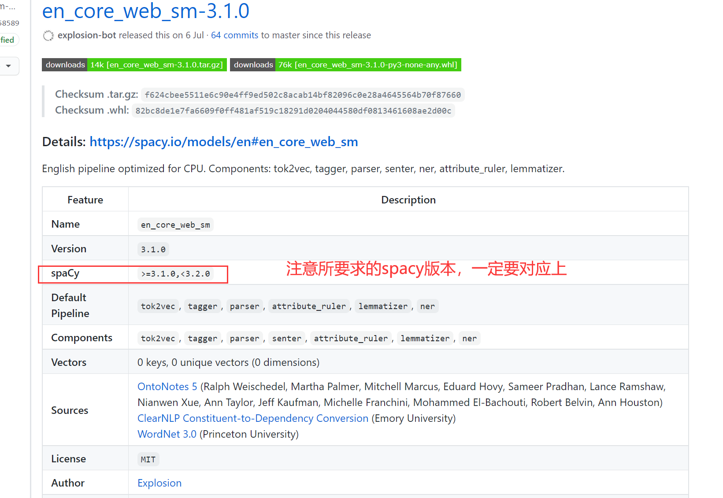Click the senter tag in Components row
Image resolution: width=723 pixels, height=498 pixels.
[x=286, y=339]
